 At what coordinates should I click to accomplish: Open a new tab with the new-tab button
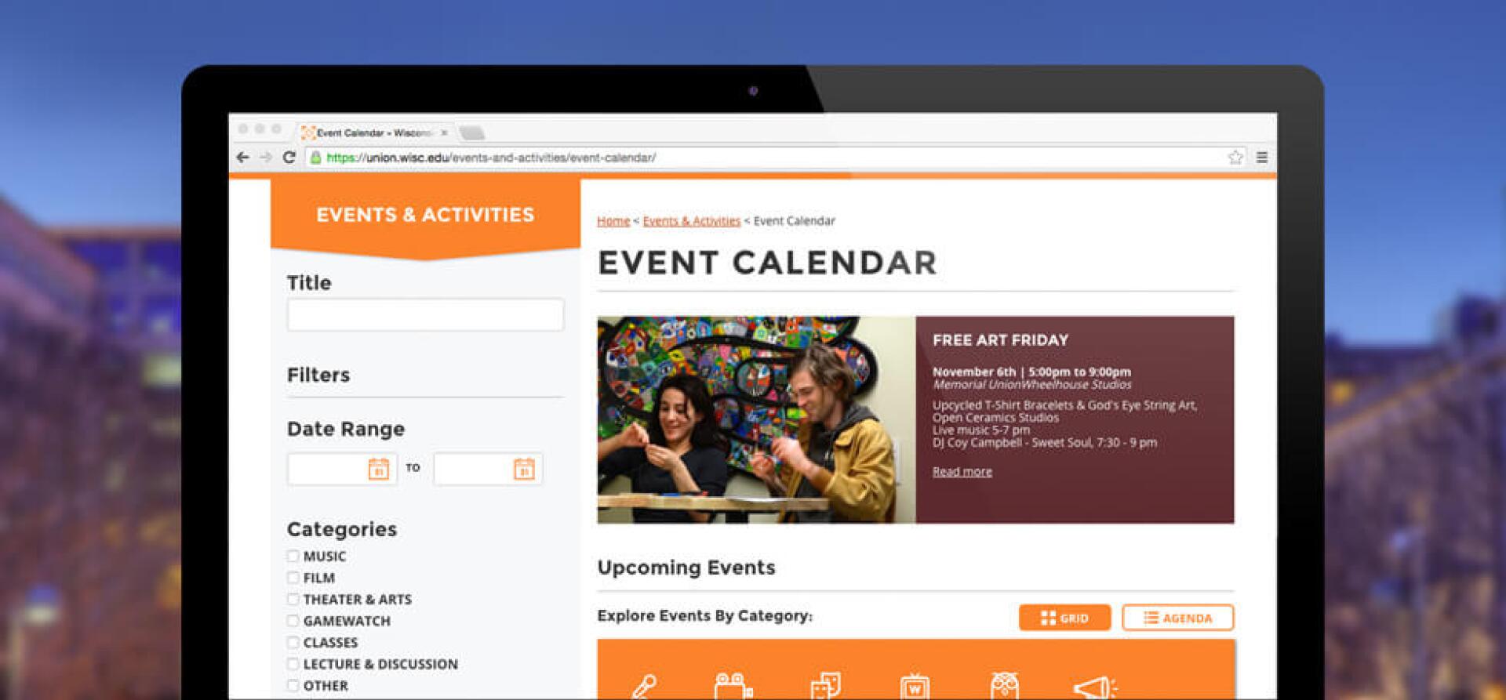pyautogui.click(x=472, y=132)
